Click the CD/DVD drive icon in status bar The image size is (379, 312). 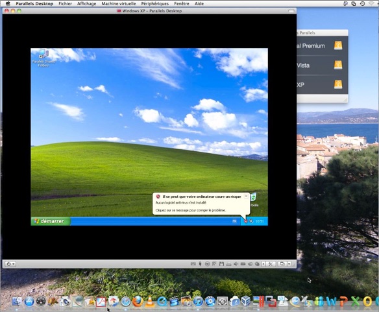tap(207, 264)
